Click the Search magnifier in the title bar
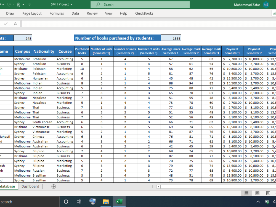This screenshot has height=207, width=276. [99, 4]
